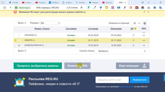Open the iwebinfo.ru domain
165x92 pixels.
coord(29,40)
